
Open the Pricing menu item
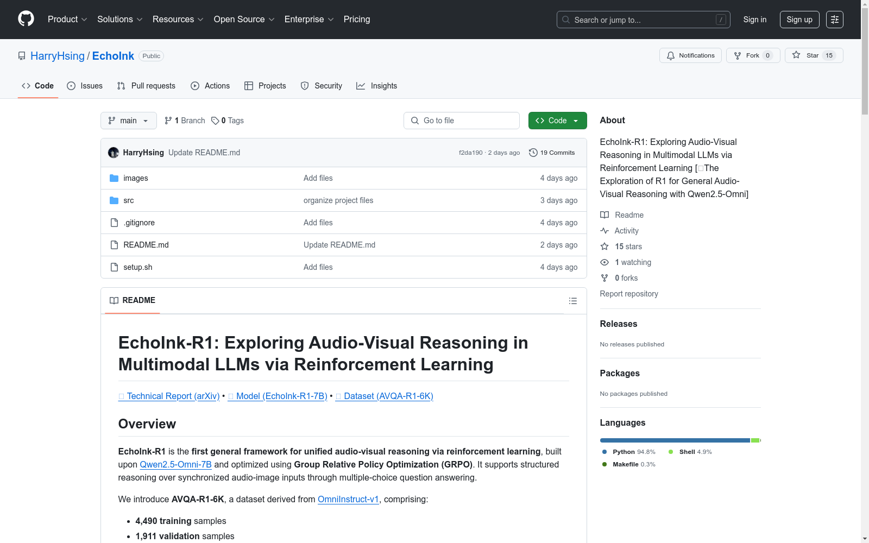[x=357, y=20]
